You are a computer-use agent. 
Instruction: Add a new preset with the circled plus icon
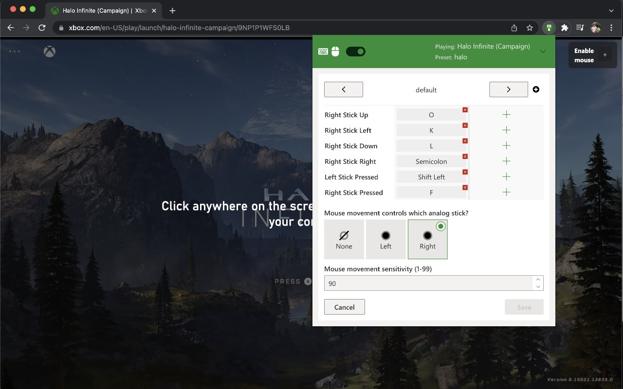536,89
